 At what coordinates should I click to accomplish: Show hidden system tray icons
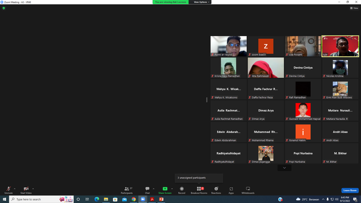(323, 199)
